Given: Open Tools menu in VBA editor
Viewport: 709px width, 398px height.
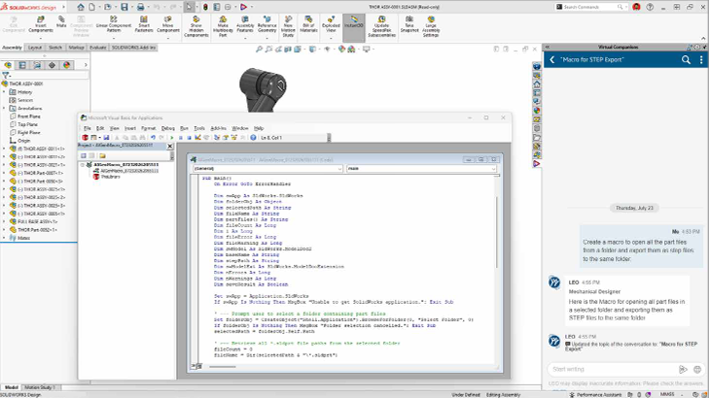Looking at the screenshot, I should 199,128.
